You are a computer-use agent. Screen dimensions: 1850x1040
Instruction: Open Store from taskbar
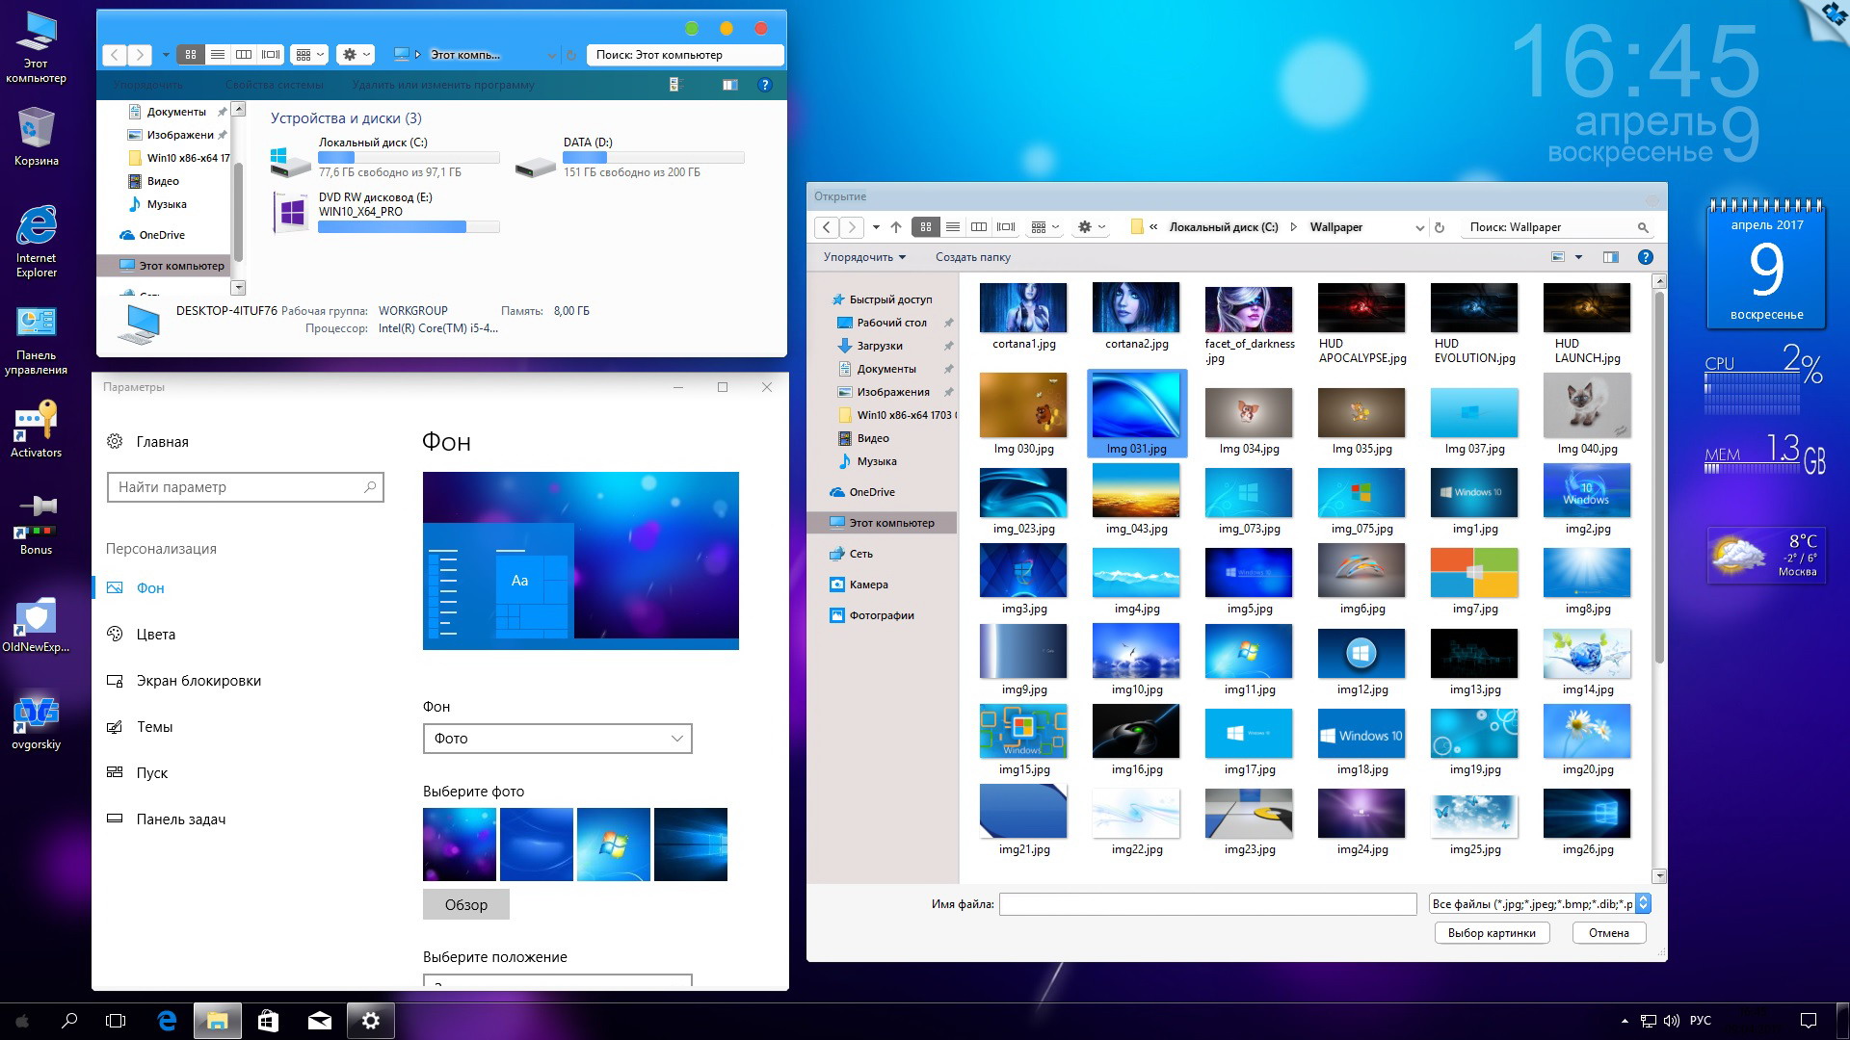pos(268,1021)
